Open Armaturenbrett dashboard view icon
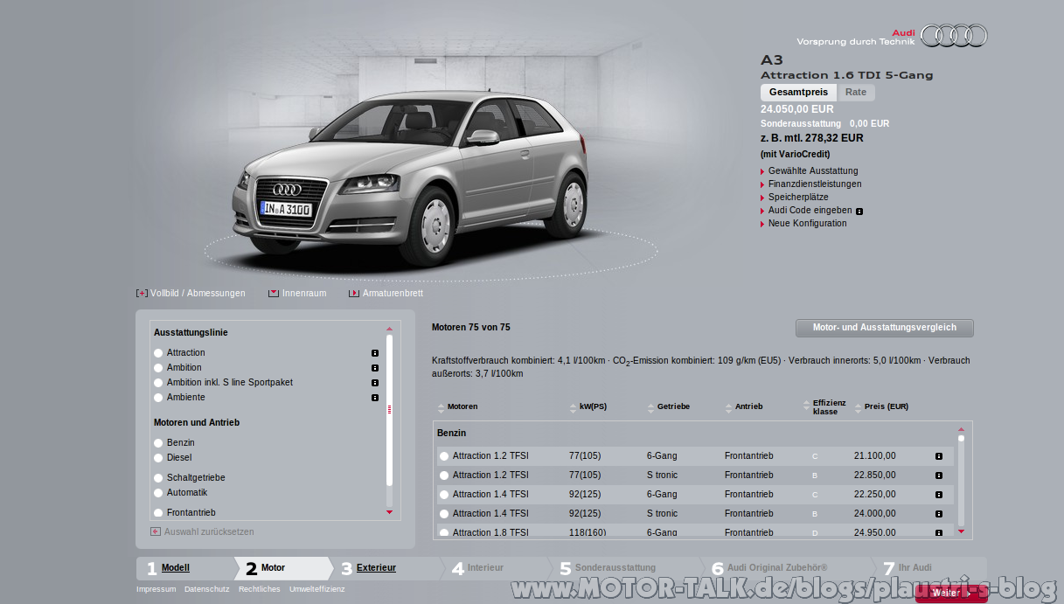Screen dimensions: 1064x604 click(x=354, y=293)
